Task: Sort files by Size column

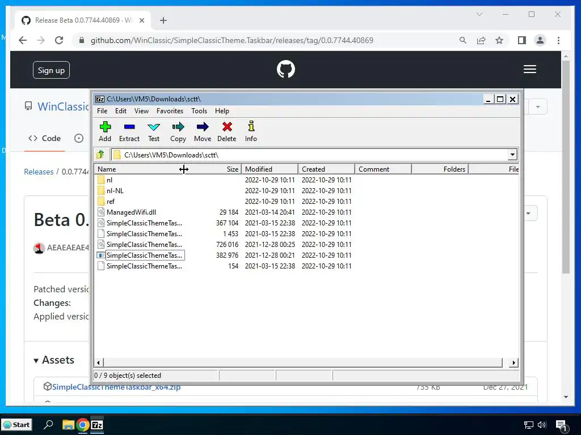Action: [x=213, y=169]
